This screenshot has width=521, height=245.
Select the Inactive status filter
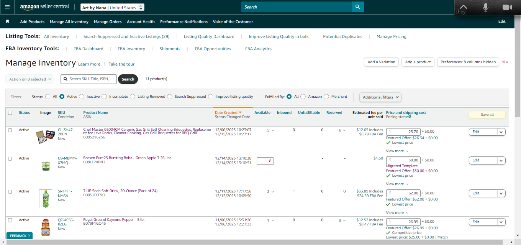pyautogui.click(x=82, y=97)
